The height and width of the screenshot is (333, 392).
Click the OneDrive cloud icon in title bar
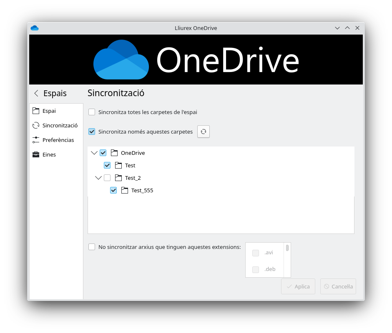click(x=35, y=28)
